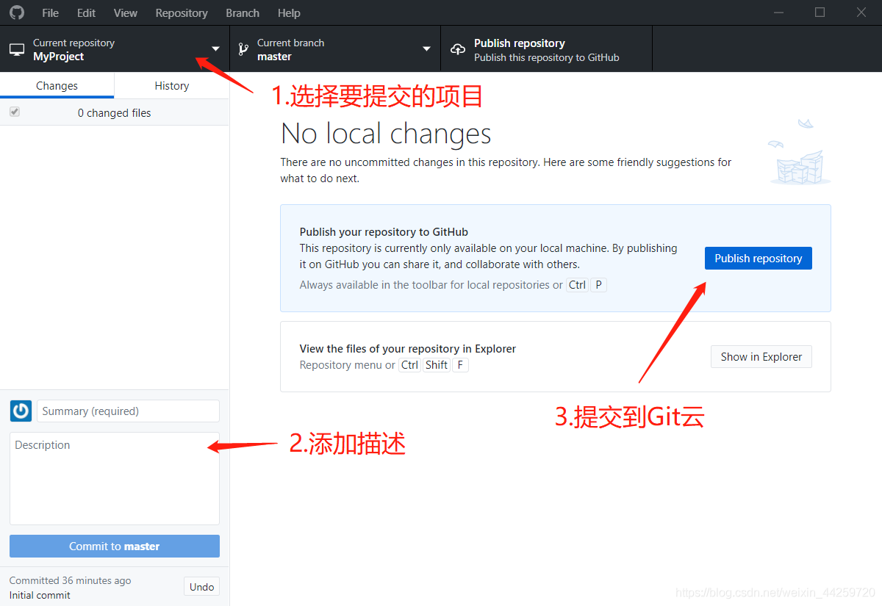Click Show in Explorer

761,356
